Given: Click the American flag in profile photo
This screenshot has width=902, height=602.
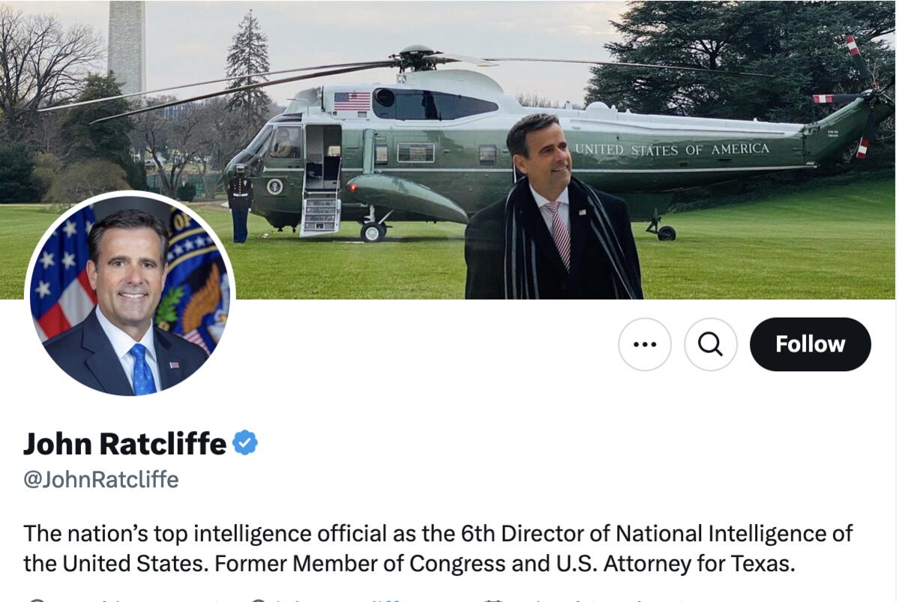Looking at the screenshot, I should pyautogui.click(x=61, y=277).
